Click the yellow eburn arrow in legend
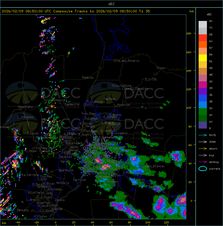Viewport: 223px width, 226px height. (203, 149)
